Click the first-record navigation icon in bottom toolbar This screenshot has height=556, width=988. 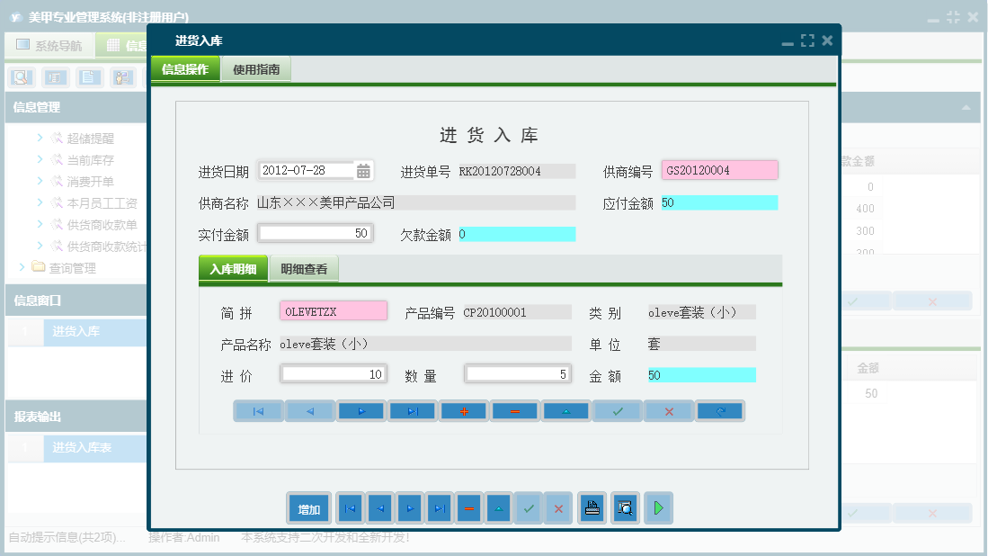coord(350,508)
